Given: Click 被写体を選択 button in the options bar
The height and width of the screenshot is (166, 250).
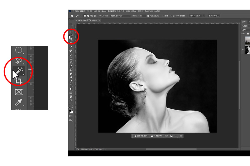Looking at the screenshot, I should coord(195,16).
